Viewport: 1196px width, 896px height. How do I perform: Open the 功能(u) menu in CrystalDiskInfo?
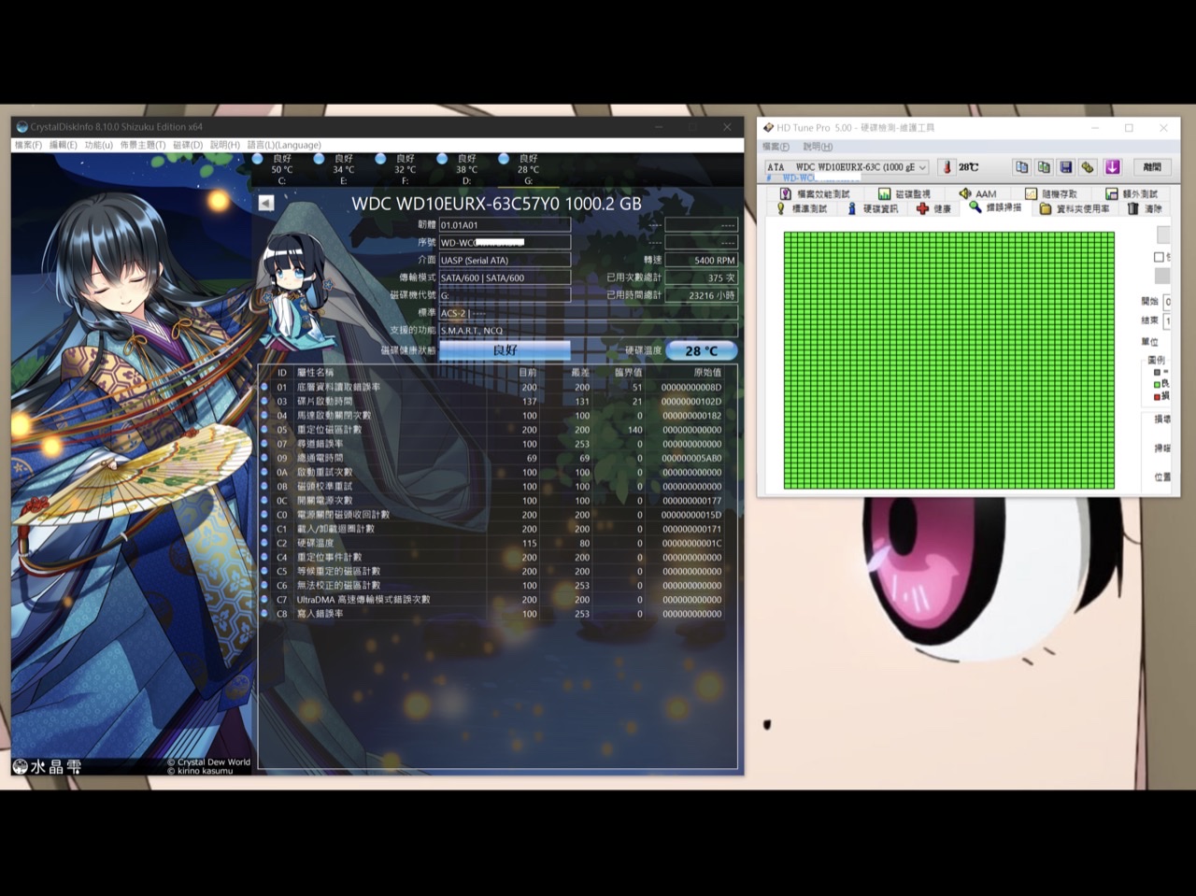[98, 145]
